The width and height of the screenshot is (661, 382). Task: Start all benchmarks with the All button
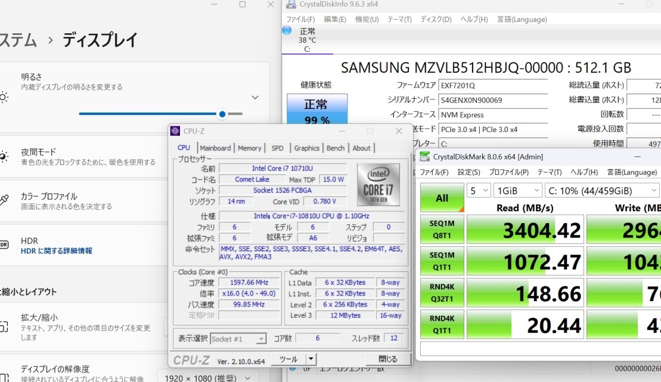[442, 198]
